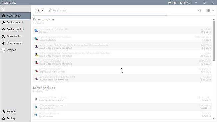
Task: Click the Universal Serial Bus controllers icon
Action: click(x=36, y=78)
